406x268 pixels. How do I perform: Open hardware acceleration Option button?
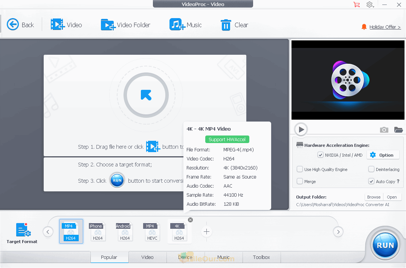coord(383,155)
